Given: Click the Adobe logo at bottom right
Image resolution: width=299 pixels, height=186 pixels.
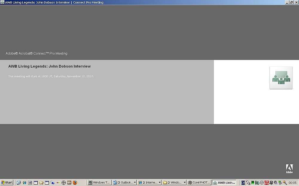Looking at the screenshot, I should coord(289,169).
